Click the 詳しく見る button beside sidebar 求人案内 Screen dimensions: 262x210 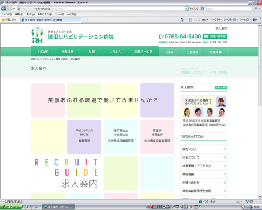pyautogui.click(x=221, y=87)
